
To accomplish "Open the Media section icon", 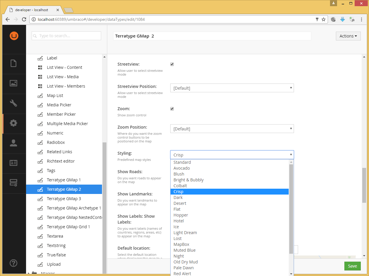I will 13,83.
